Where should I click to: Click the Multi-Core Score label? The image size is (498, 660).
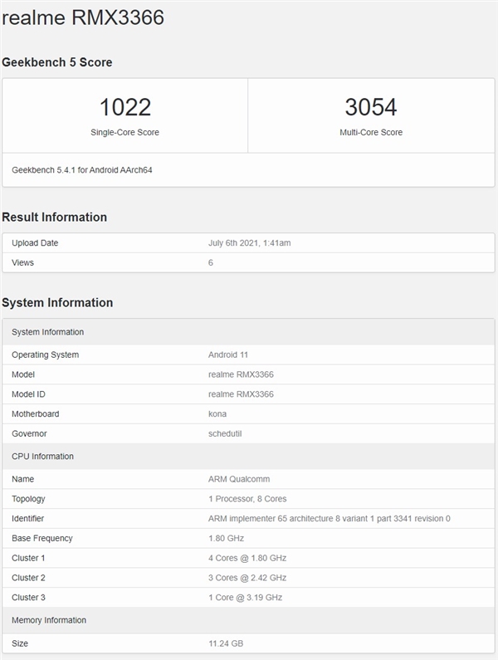coord(370,132)
